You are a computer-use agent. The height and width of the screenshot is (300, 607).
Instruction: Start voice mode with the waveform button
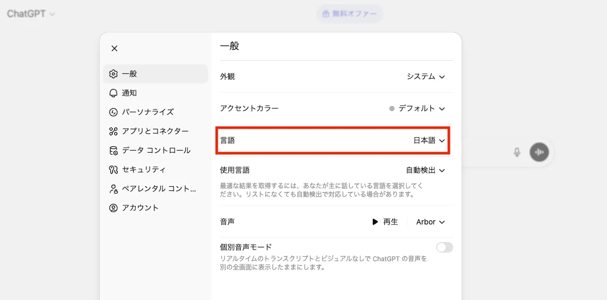(x=539, y=152)
